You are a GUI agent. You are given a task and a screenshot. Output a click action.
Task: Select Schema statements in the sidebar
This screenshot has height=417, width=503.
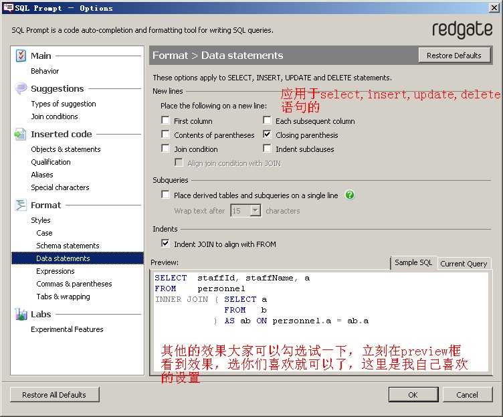(x=68, y=246)
